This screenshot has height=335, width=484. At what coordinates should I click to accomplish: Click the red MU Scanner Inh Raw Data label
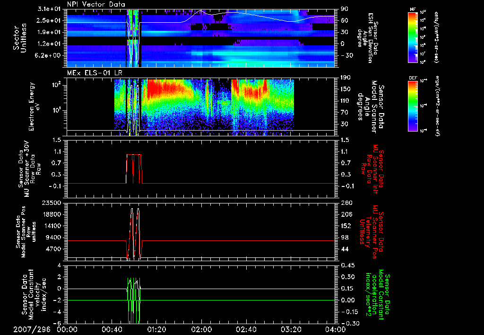372,169
